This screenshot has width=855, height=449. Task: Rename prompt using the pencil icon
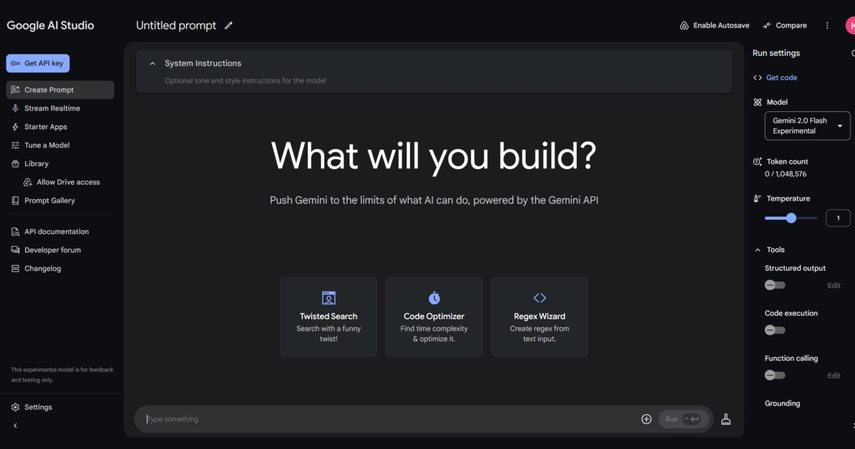pyautogui.click(x=228, y=25)
